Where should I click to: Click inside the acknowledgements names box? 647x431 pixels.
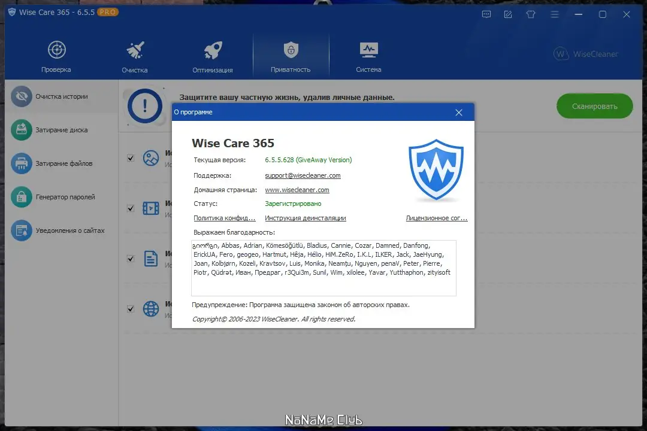[323, 268]
